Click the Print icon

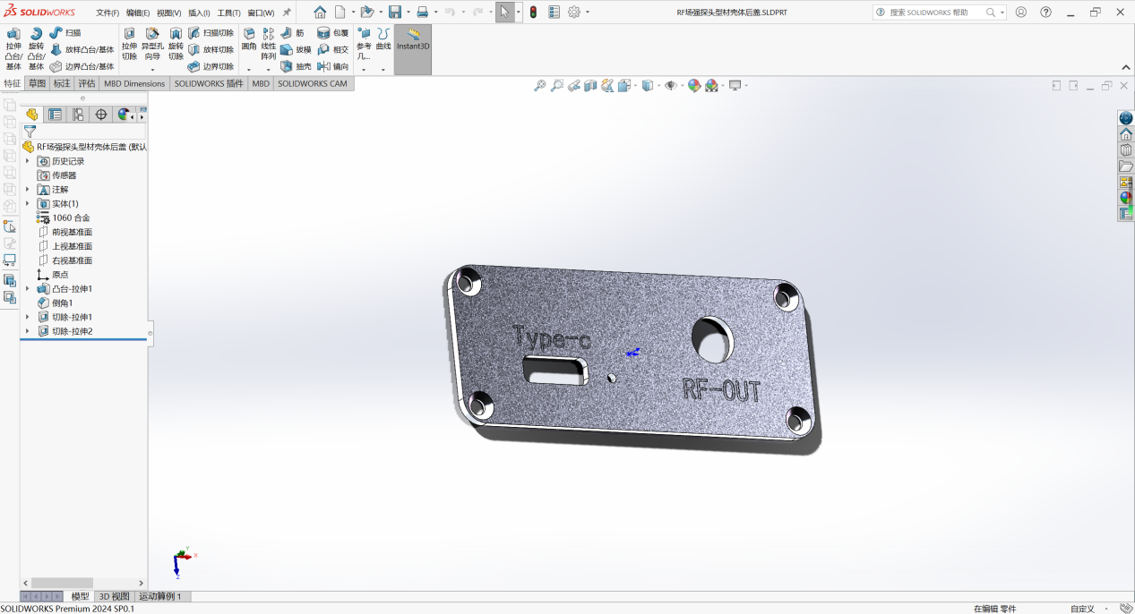click(422, 13)
